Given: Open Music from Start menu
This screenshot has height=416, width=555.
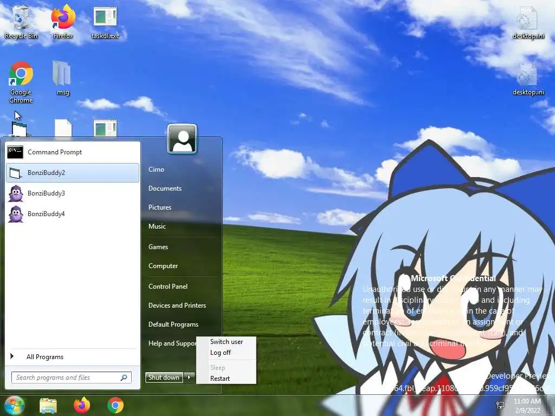Looking at the screenshot, I should click(157, 226).
